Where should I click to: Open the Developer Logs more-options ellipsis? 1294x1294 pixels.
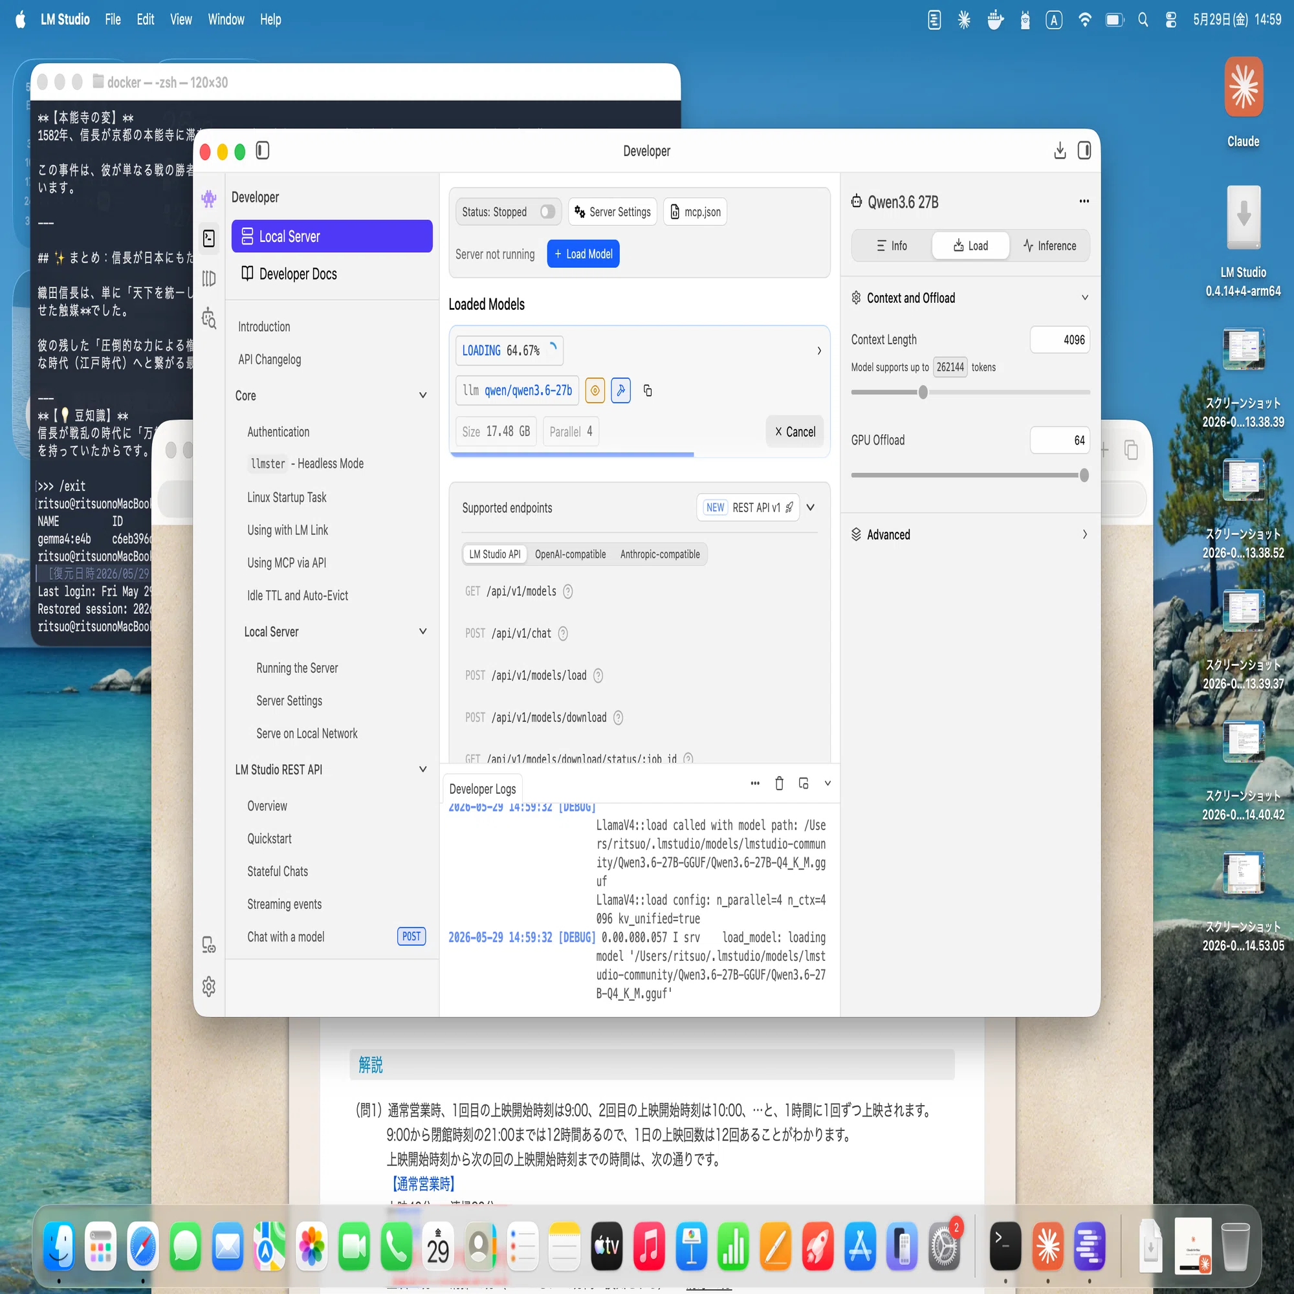pyautogui.click(x=755, y=783)
